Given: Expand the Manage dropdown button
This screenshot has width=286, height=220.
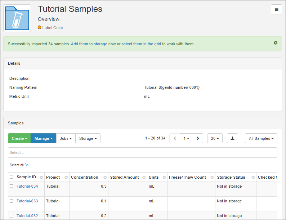Looking at the screenshot, I should coord(43,138).
